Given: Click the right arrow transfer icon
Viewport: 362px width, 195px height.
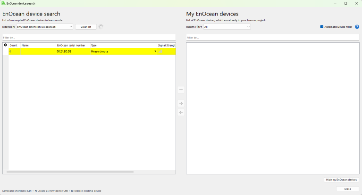Looking at the screenshot, I should [181, 103].
